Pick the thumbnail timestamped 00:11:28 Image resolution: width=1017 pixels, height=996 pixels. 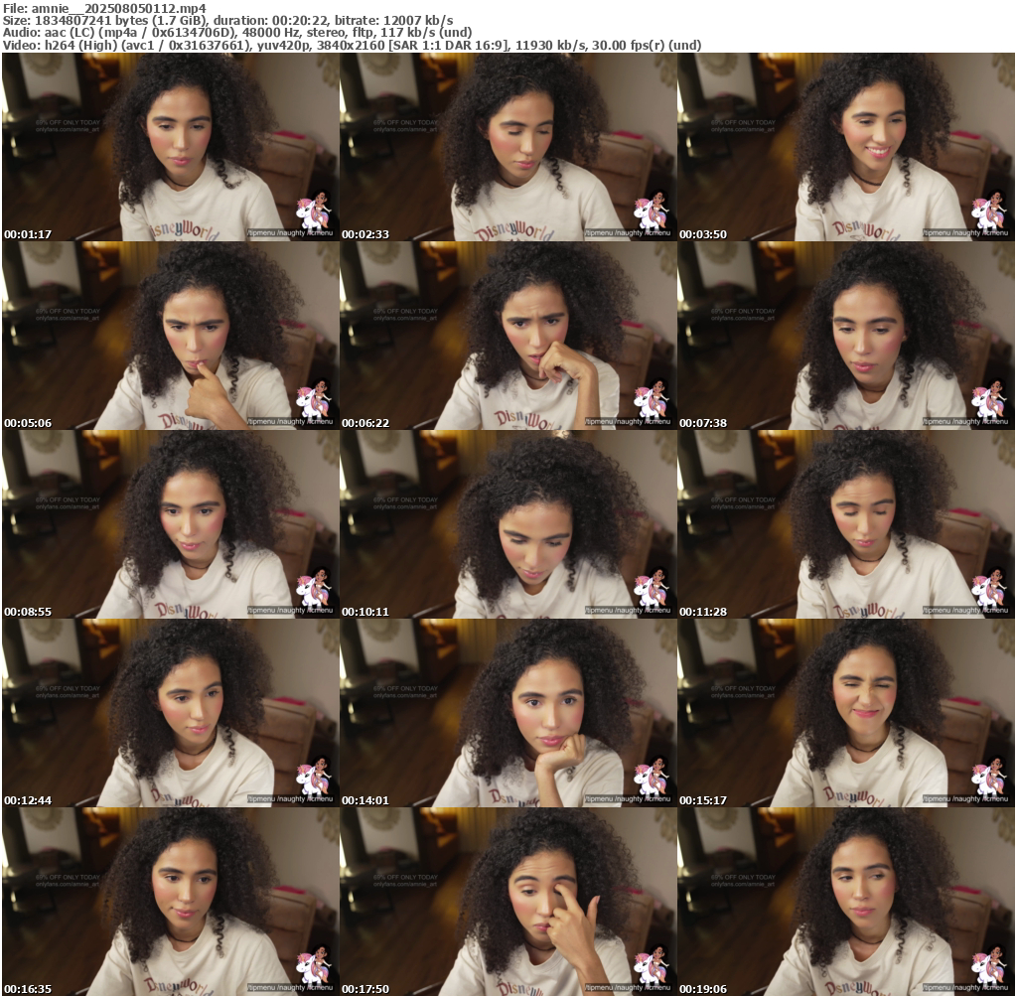coord(846,524)
